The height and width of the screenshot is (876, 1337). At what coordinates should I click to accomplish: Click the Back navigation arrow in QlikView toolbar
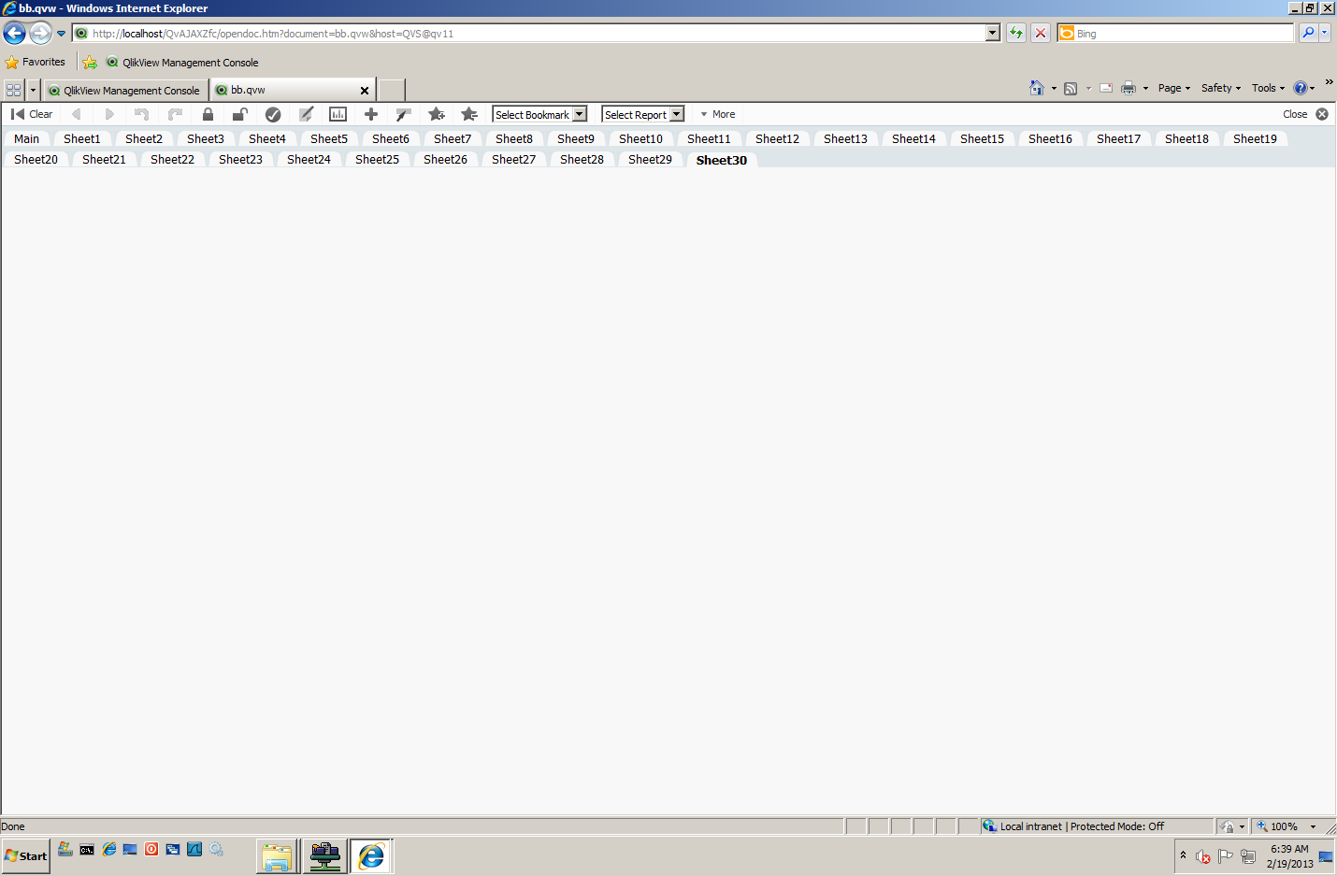point(77,113)
